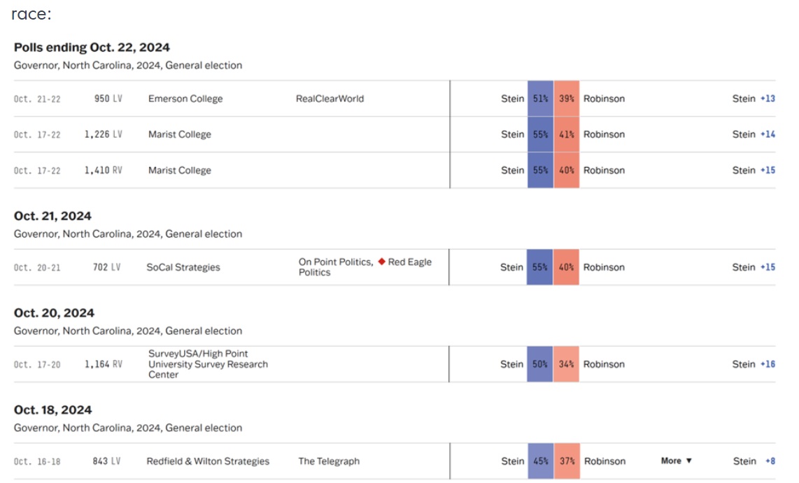Open the SoCal Strategies pollster entry
The height and width of the screenshot is (483, 799).
click(183, 267)
